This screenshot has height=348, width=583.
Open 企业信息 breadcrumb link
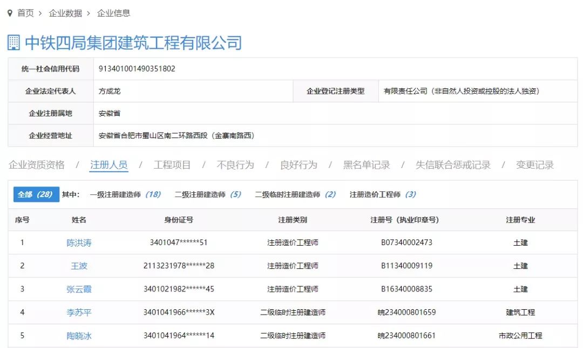(114, 13)
